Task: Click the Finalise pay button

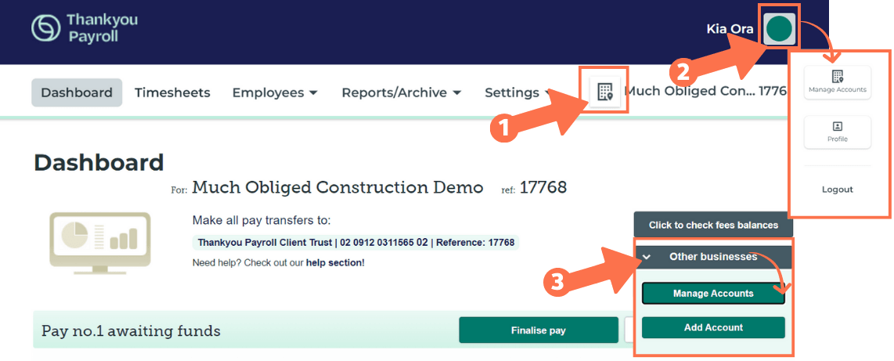Action: 539,330
